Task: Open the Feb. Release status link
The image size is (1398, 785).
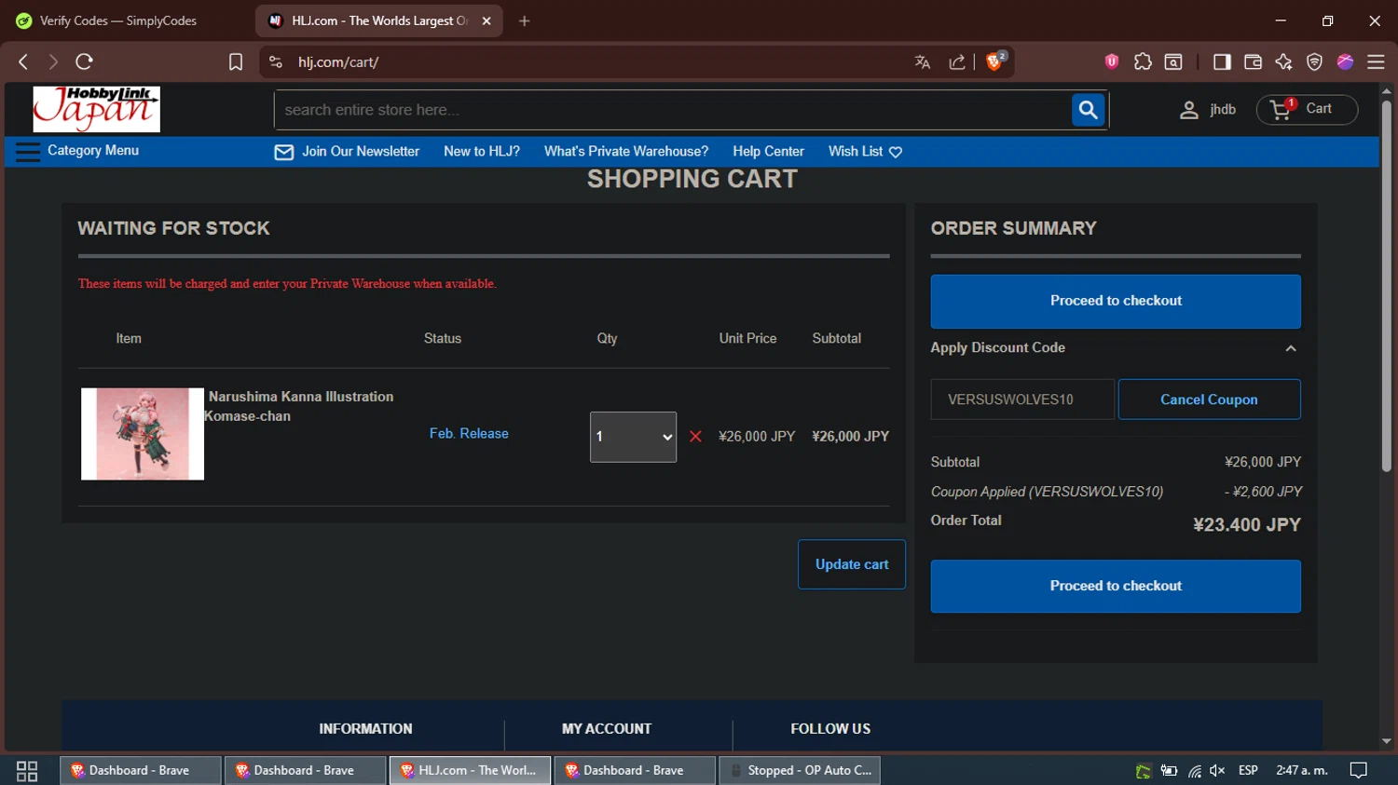Action: pos(469,434)
